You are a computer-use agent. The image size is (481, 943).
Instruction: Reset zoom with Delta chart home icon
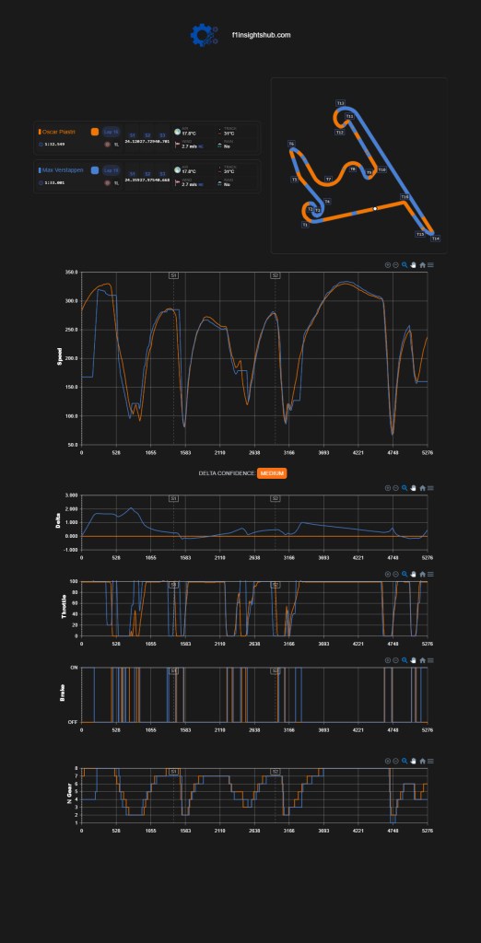pos(422,488)
